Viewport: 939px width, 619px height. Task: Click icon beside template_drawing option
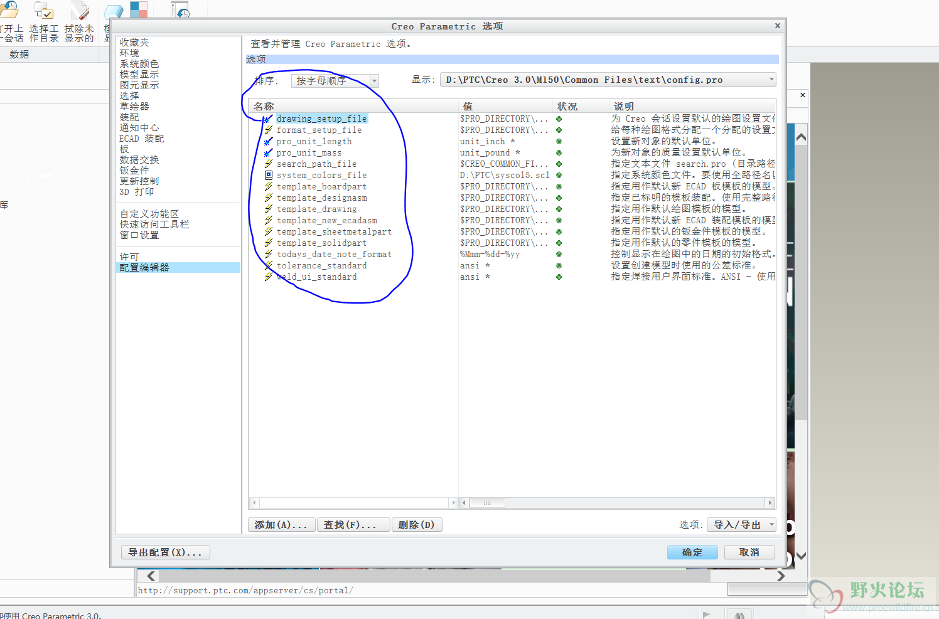pos(268,209)
